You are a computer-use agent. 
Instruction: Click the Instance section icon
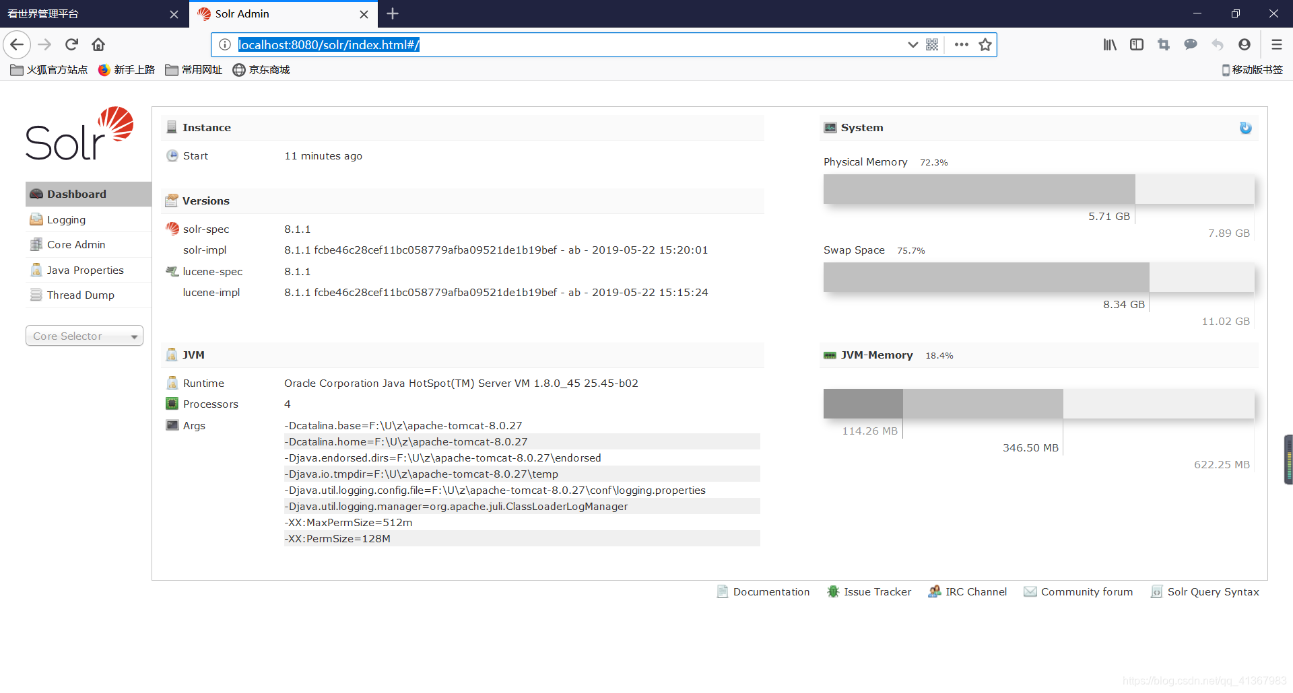point(172,127)
